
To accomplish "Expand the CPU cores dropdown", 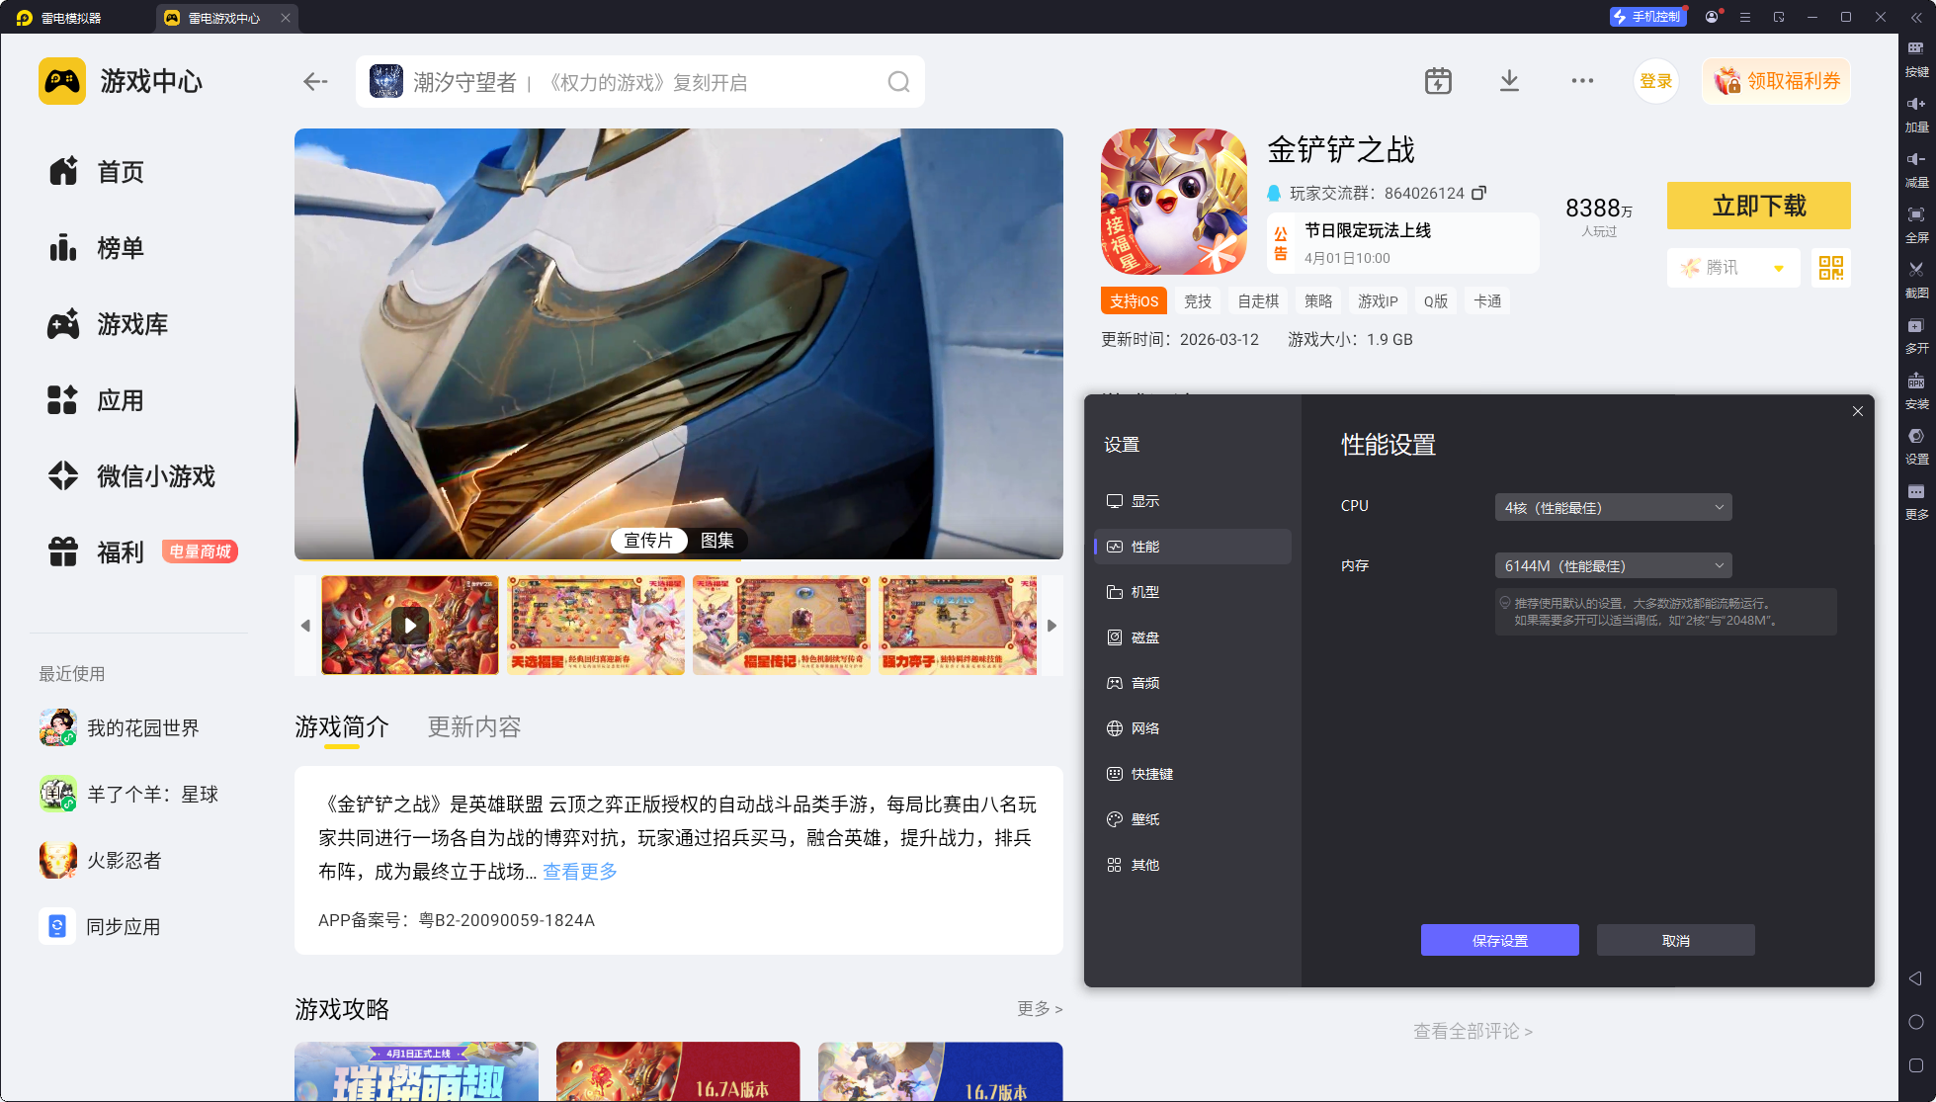I will (x=1613, y=507).
